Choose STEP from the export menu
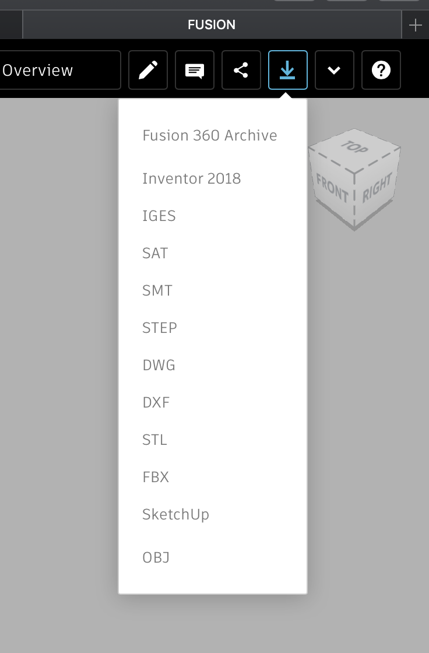The width and height of the screenshot is (429, 653). point(159,327)
